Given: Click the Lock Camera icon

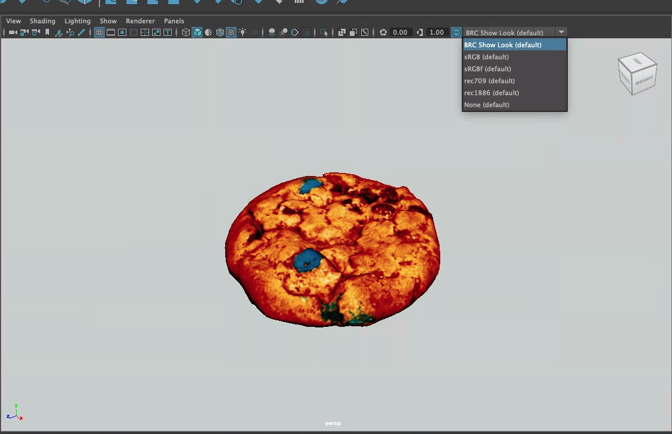Looking at the screenshot, I should (x=25, y=32).
